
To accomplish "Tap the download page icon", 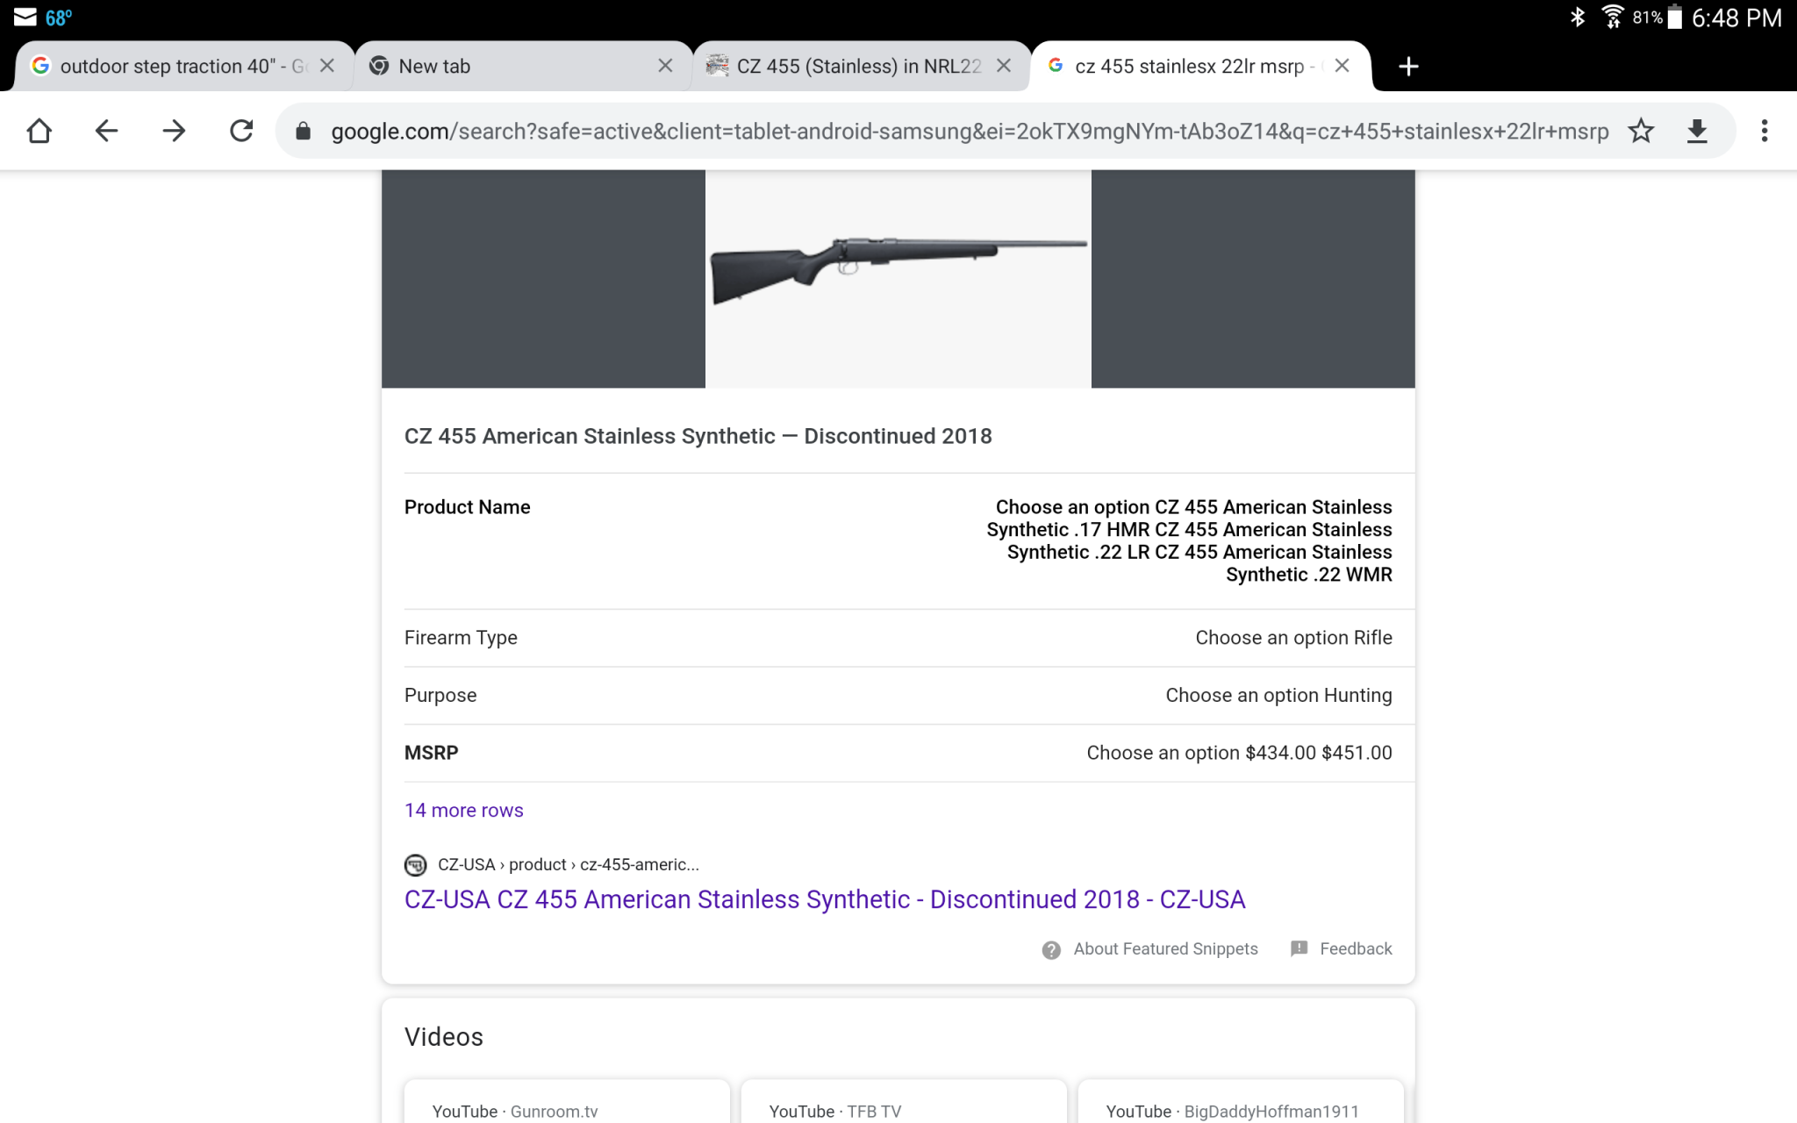I will (1697, 132).
